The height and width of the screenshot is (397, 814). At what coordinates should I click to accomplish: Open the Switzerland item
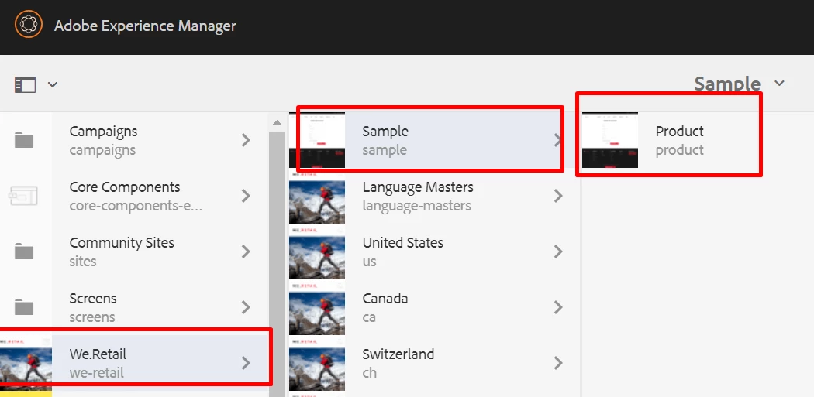(434, 363)
